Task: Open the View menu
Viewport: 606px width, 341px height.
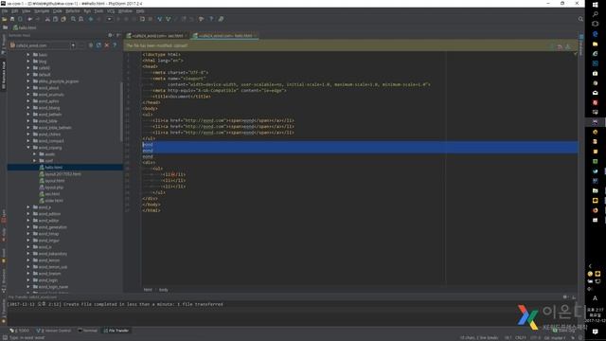Action: click(26, 11)
